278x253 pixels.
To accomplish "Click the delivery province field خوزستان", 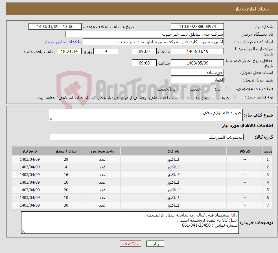I will pos(197,72).
